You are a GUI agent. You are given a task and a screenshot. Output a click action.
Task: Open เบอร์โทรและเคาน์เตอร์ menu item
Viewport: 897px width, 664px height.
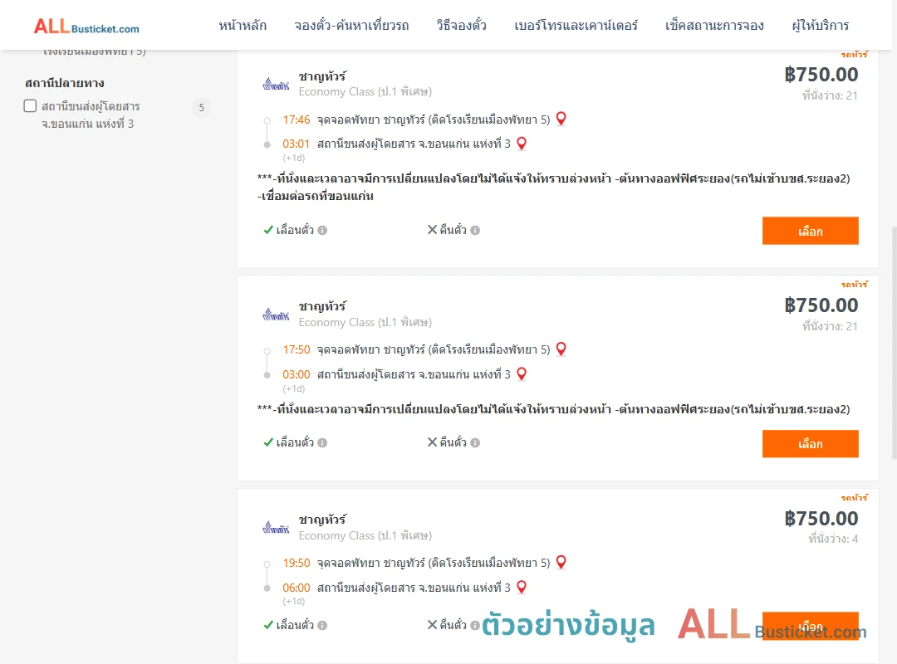pyautogui.click(x=576, y=26)
